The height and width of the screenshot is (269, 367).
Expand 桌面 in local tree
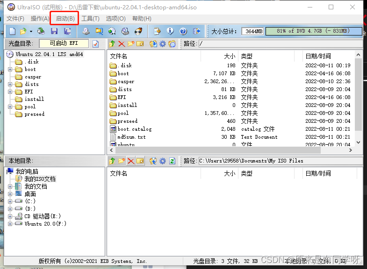point(10,194)
